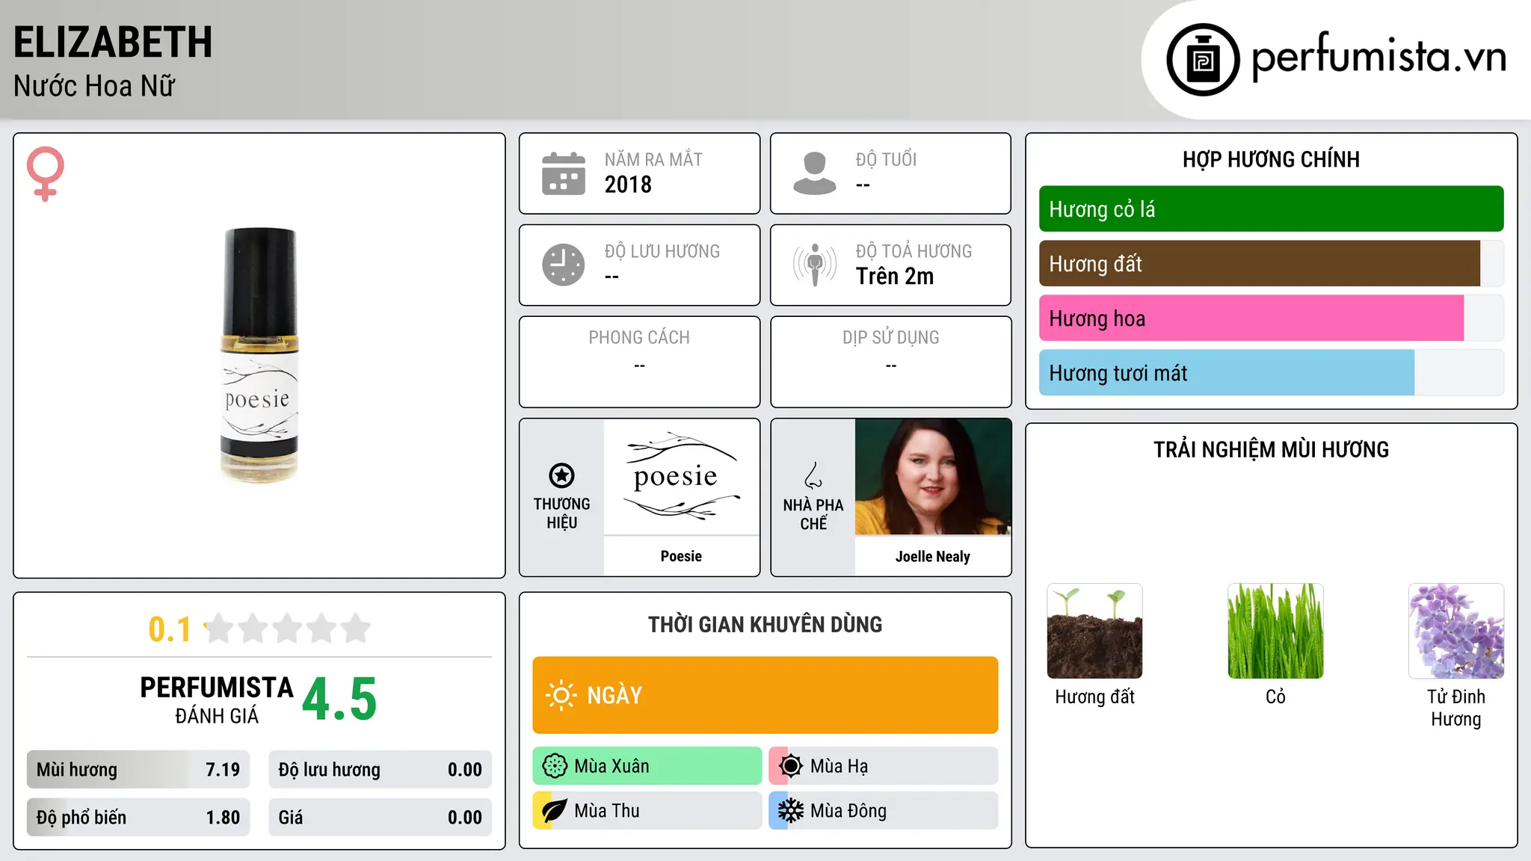This screenshot has height=861, width=1531.
Task: Click the green 4.5 Perfumista rating
Action: point(339,700)
